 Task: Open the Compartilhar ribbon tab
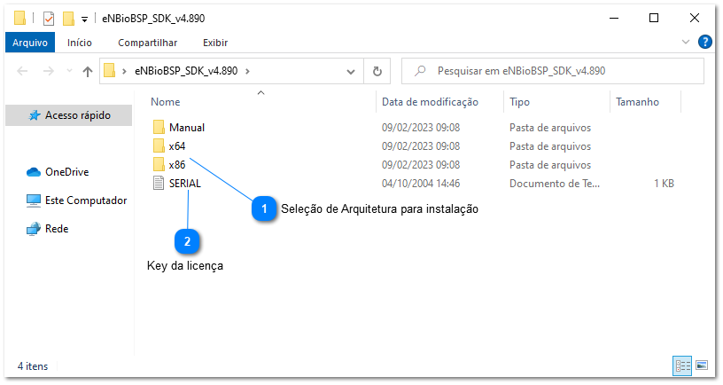click(x=148, y=43)
